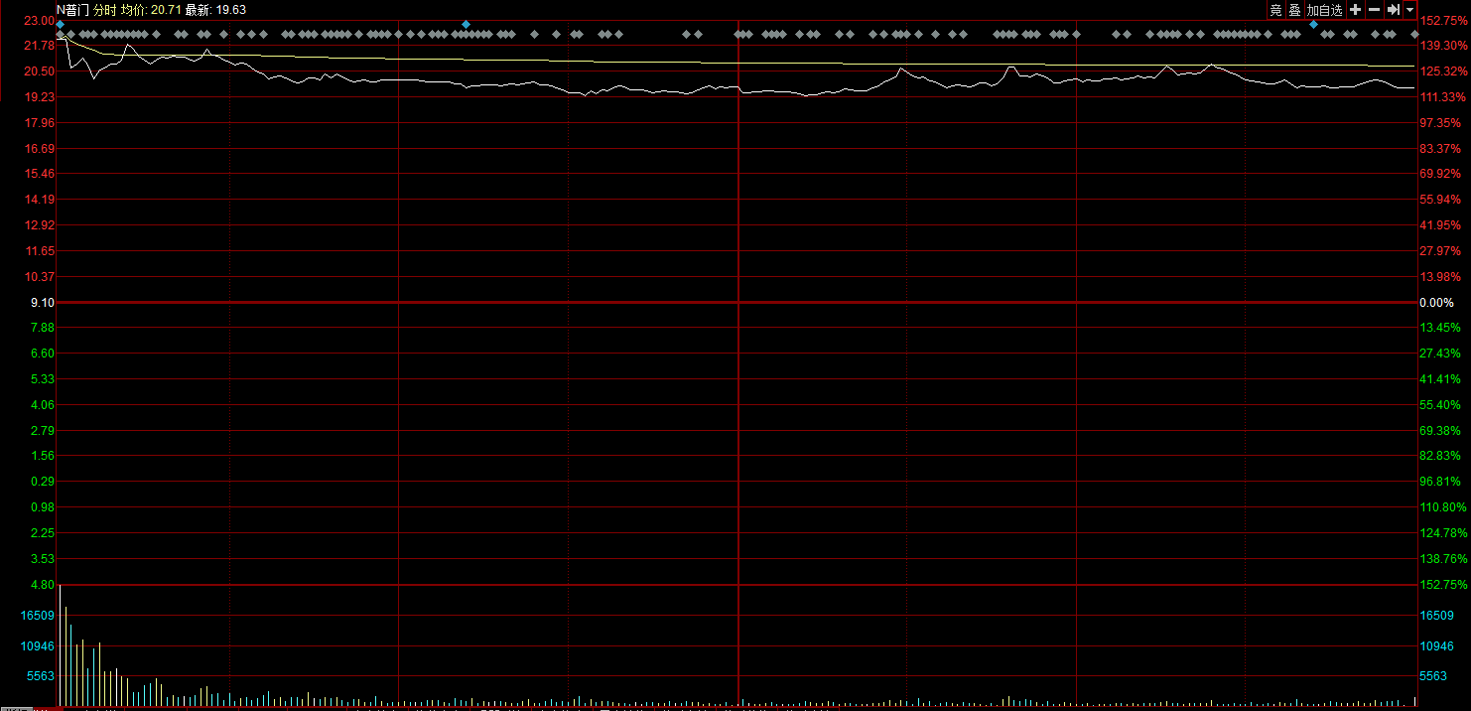Image resolution: width=1471 pixels, height=711 pixels.
Task: Select the 分时 intraday chart label
Action: click(105, 9)
